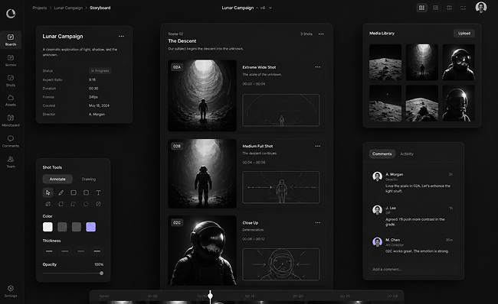This screenshot has height=304, width=498.
Task: Open Team in the sidebar
Action: point(11,162)
